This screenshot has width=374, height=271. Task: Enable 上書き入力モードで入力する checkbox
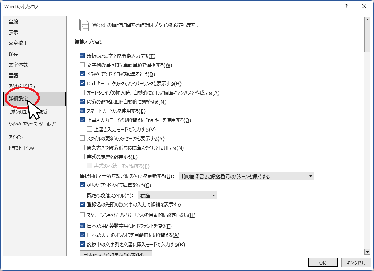(89, 129)
